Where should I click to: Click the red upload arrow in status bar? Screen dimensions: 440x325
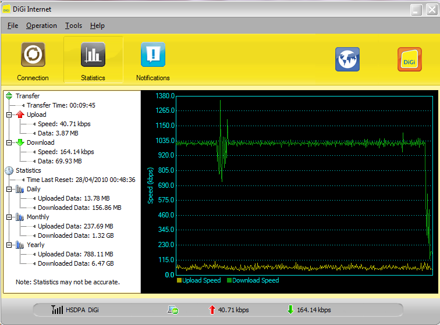pos(212,310)
